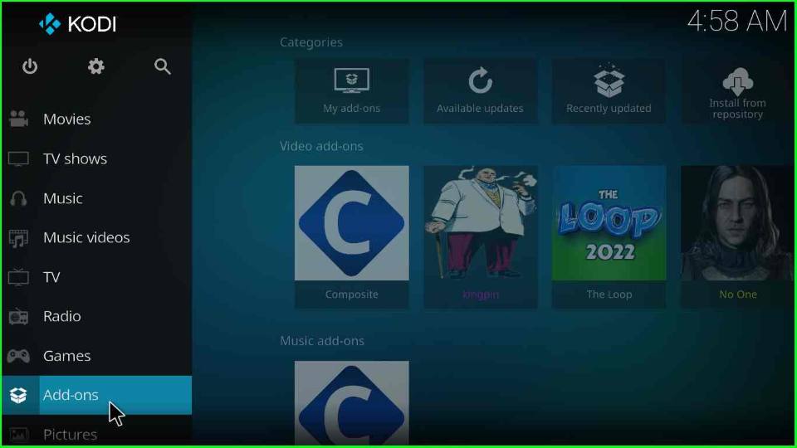
Task: Open search with the magnifier icon
Action: pyautogui.click(x=162, y=66)
